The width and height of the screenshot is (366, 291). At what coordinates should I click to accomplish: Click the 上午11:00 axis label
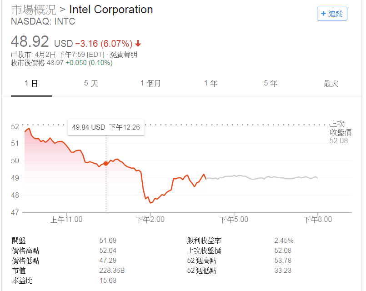click(x=66, y=219)
